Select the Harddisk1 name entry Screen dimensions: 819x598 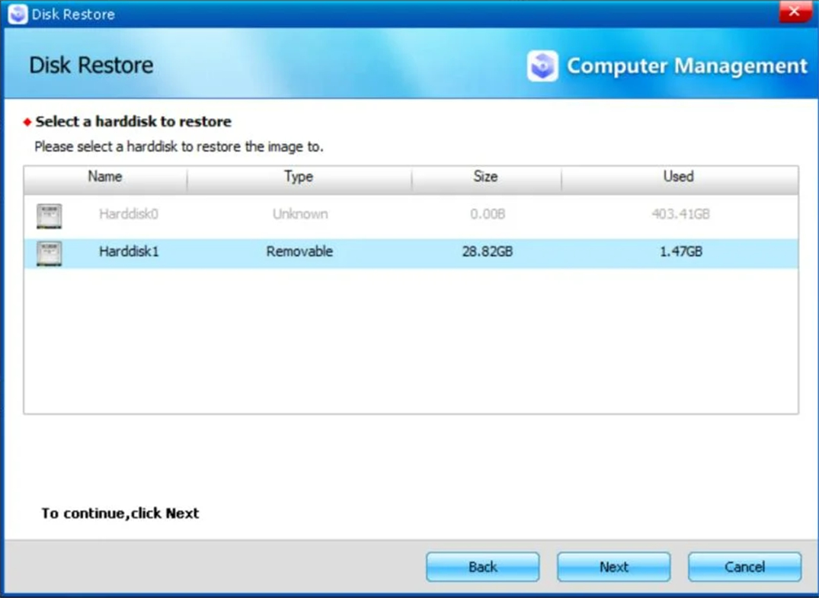[x=129, y=251]
